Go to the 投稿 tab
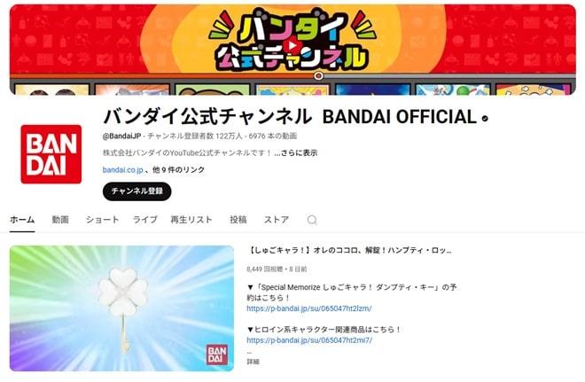Screen dimensions: 585x382 tap(238, 219)
